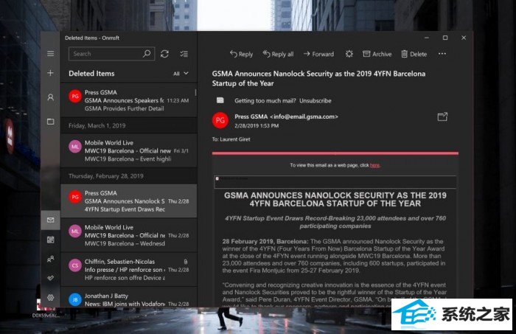
Task: Click the ML avatar on Fri 3/1 message
Action: click(75, 147)
